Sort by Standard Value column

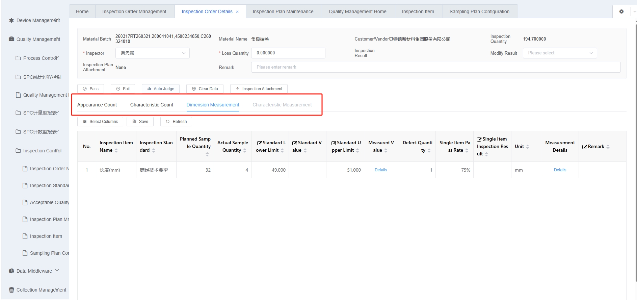305,150
